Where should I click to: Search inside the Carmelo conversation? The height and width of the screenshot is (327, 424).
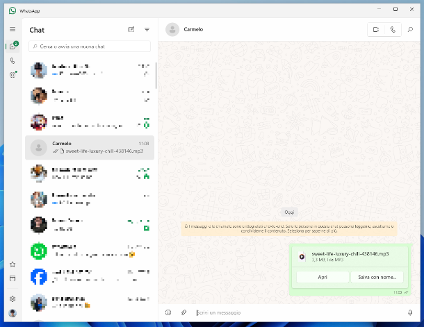click(410, 29)
